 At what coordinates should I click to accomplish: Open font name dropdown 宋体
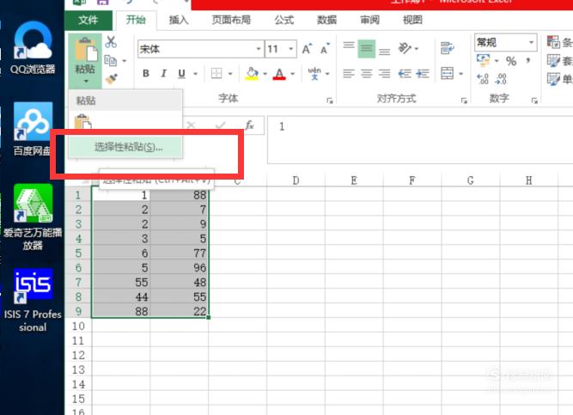259,49
